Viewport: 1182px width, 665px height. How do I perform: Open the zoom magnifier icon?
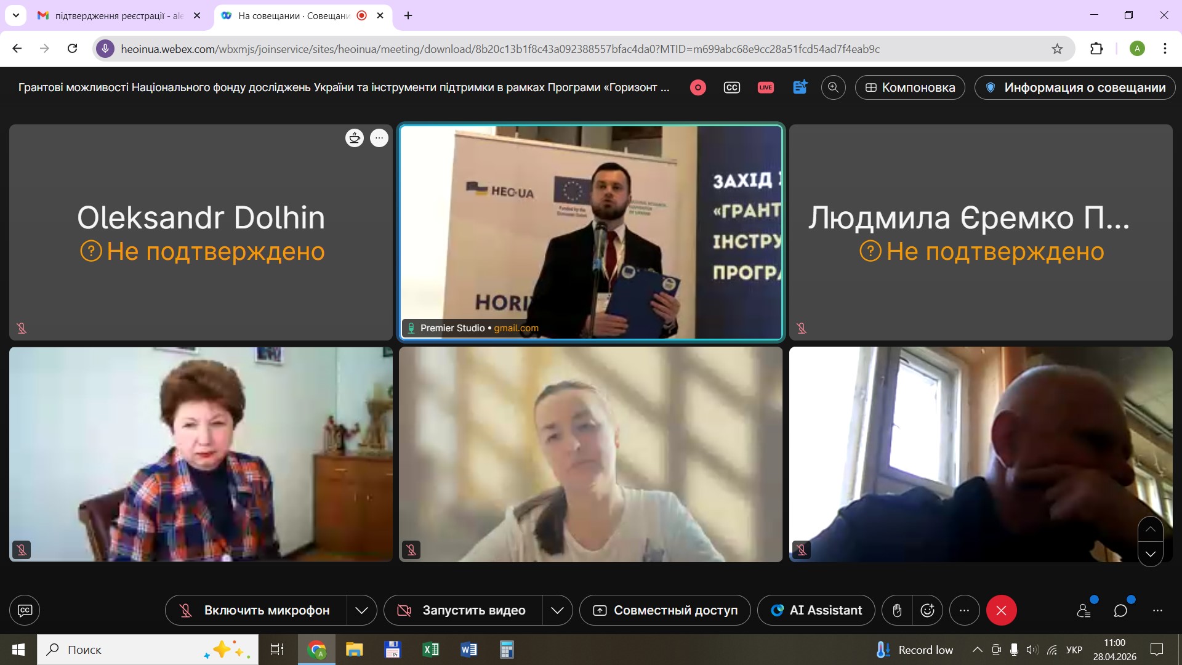pos(833,87)
